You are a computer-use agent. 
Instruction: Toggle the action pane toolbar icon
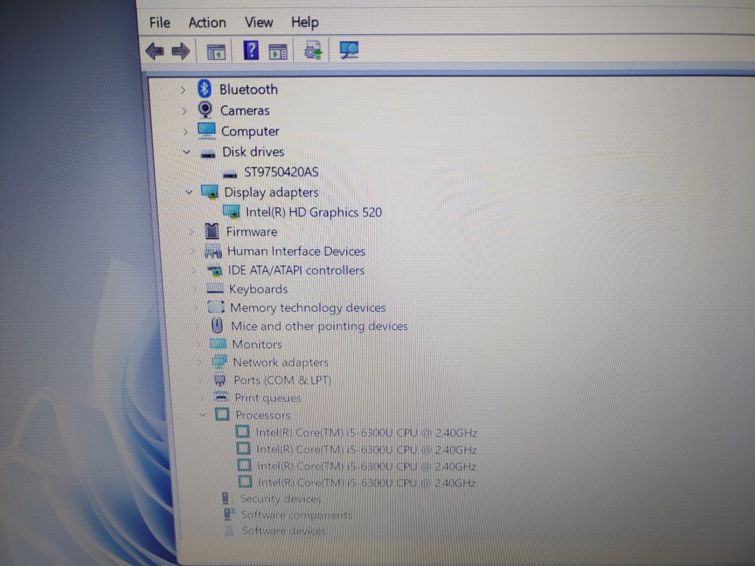(x=278, y=51)
